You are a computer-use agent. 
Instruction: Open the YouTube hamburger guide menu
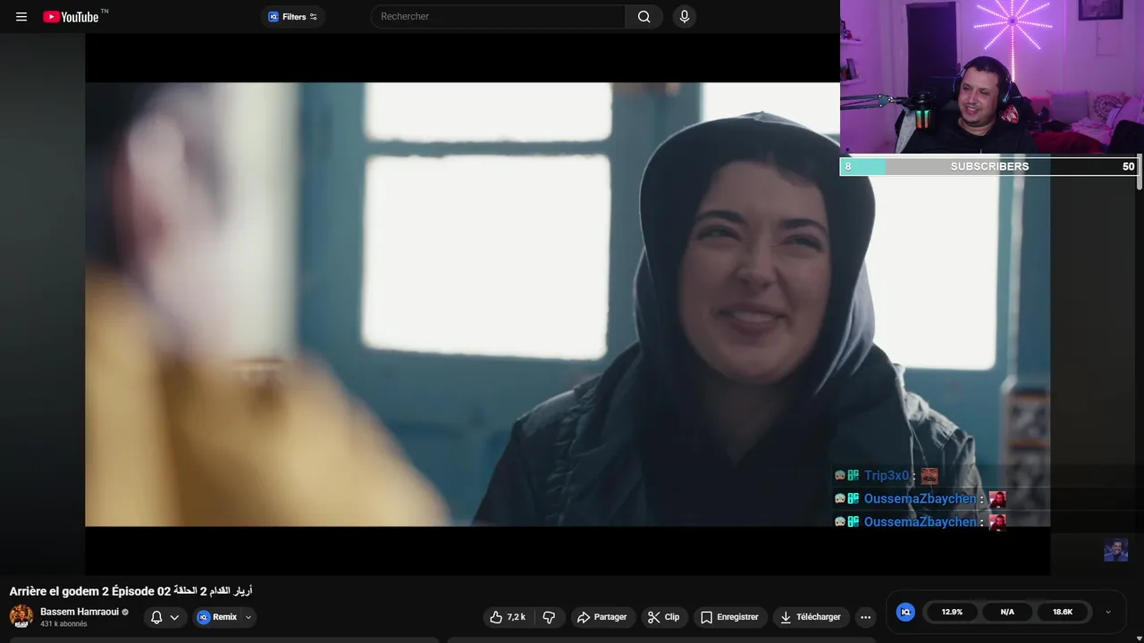(x=21, y=16)
